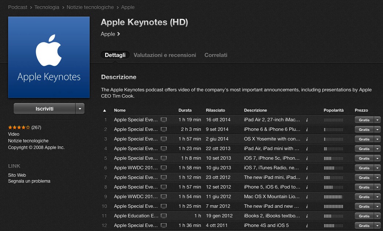This screenshot has width=383, height=231.
Task: Click the star rating with 267 reviews
Action: [x=19, y=127]
